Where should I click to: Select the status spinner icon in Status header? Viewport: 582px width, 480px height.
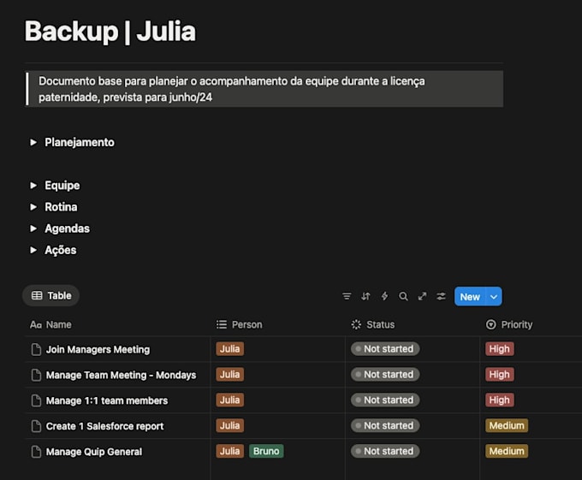pyautogui.click(x=356, y=324)
